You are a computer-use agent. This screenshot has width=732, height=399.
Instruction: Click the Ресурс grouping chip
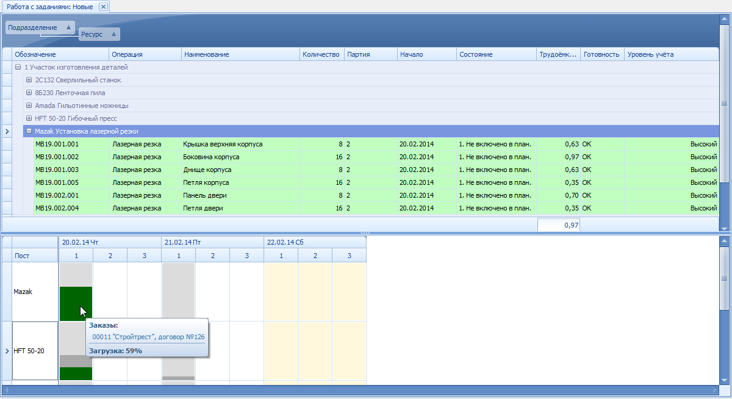99,35
